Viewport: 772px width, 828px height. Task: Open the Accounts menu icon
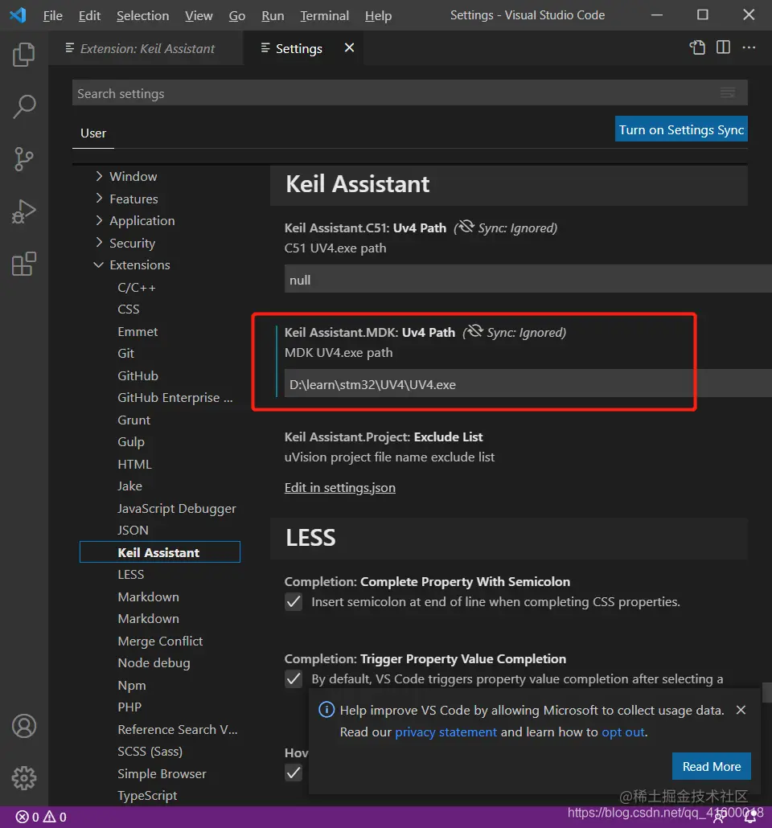(24, 726)
